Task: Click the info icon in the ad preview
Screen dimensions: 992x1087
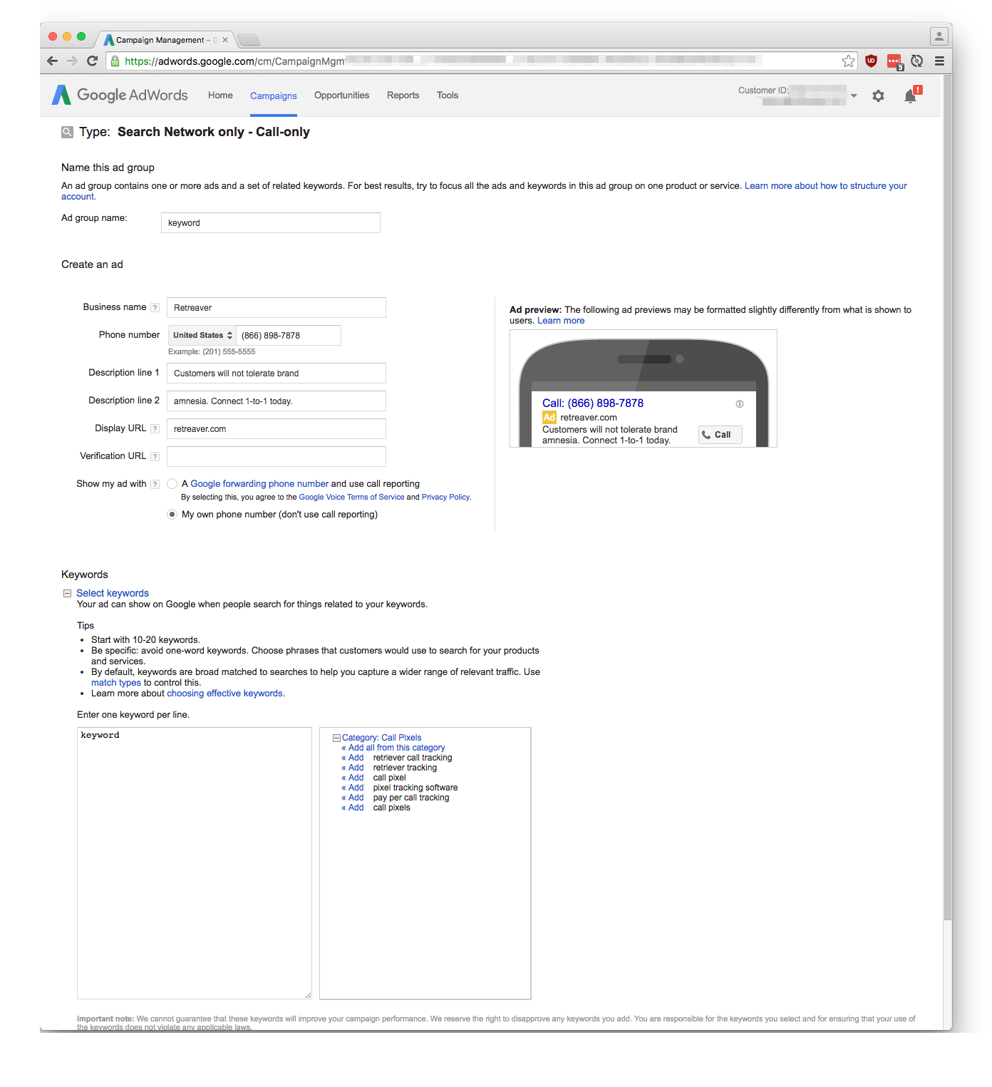Action: [740, 404]
